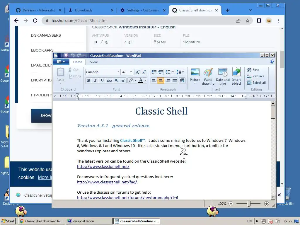Toggle Superscript formatting
The image size is (300, 225).
tap(123, 81)
